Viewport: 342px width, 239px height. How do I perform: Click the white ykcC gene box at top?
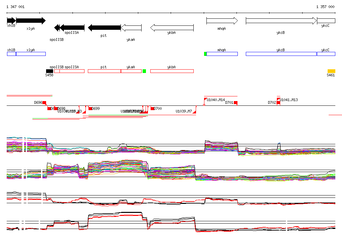[326, 21]
